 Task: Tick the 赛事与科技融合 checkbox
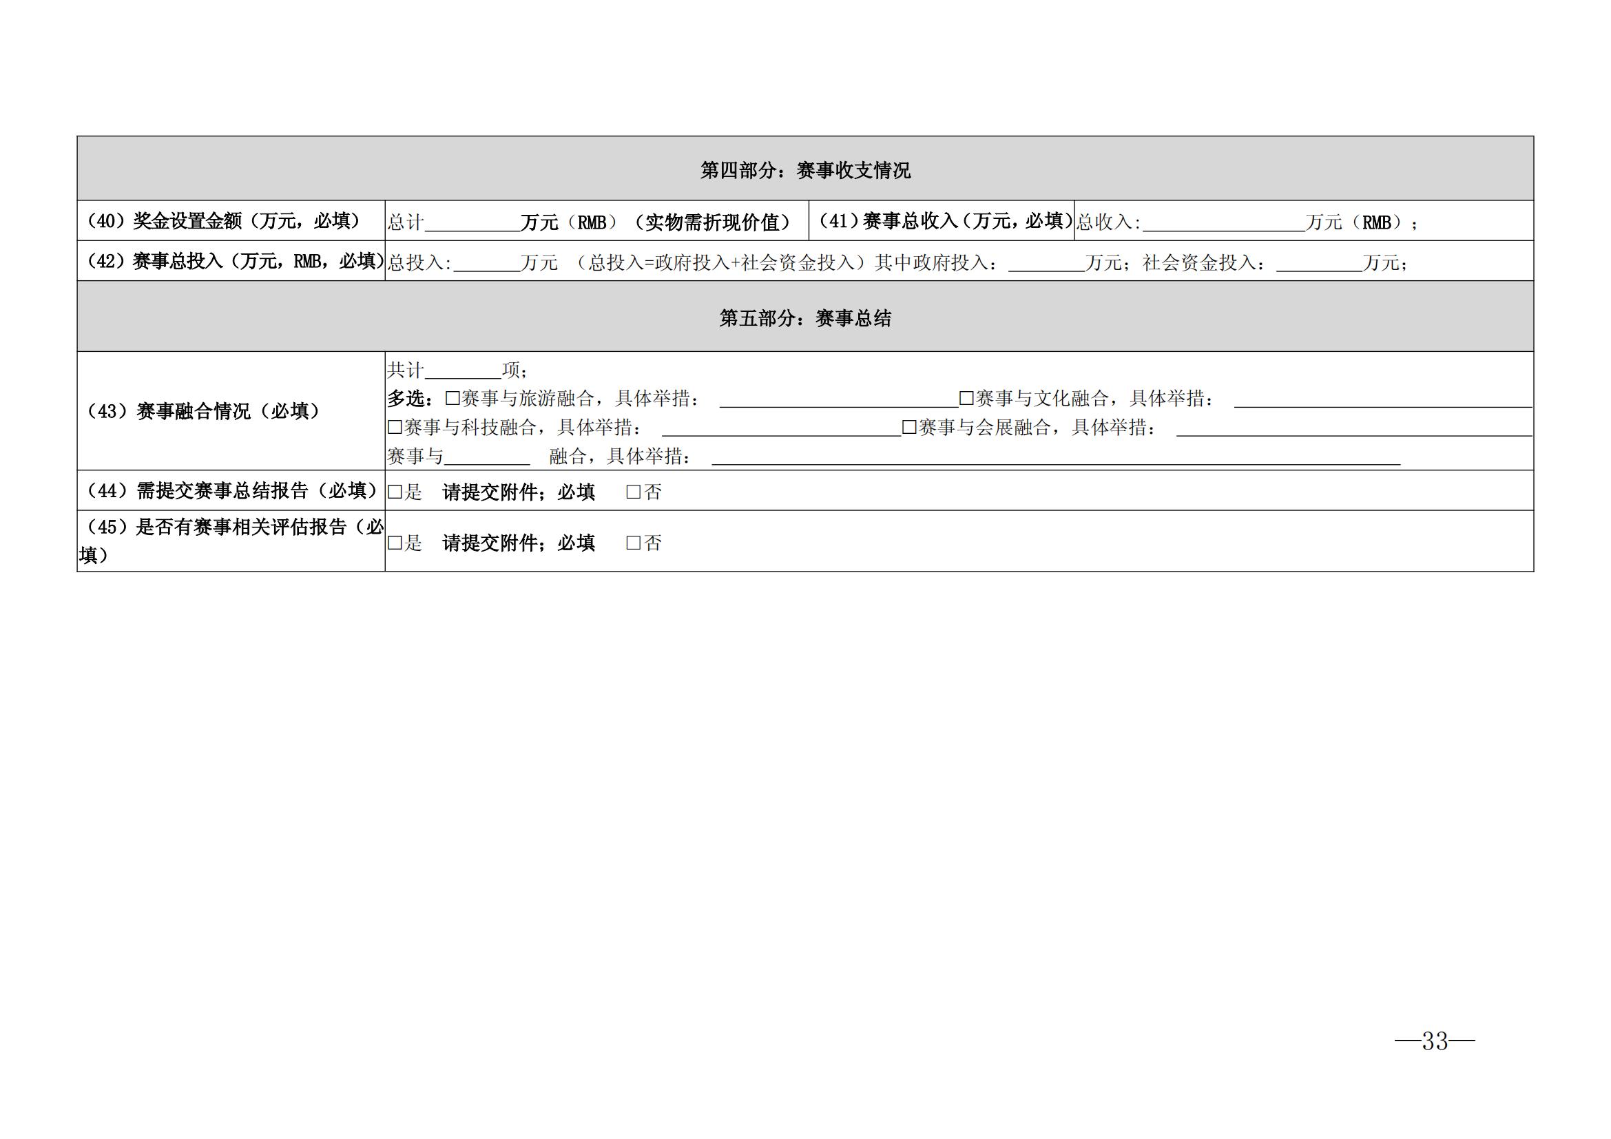coord(395,427)
